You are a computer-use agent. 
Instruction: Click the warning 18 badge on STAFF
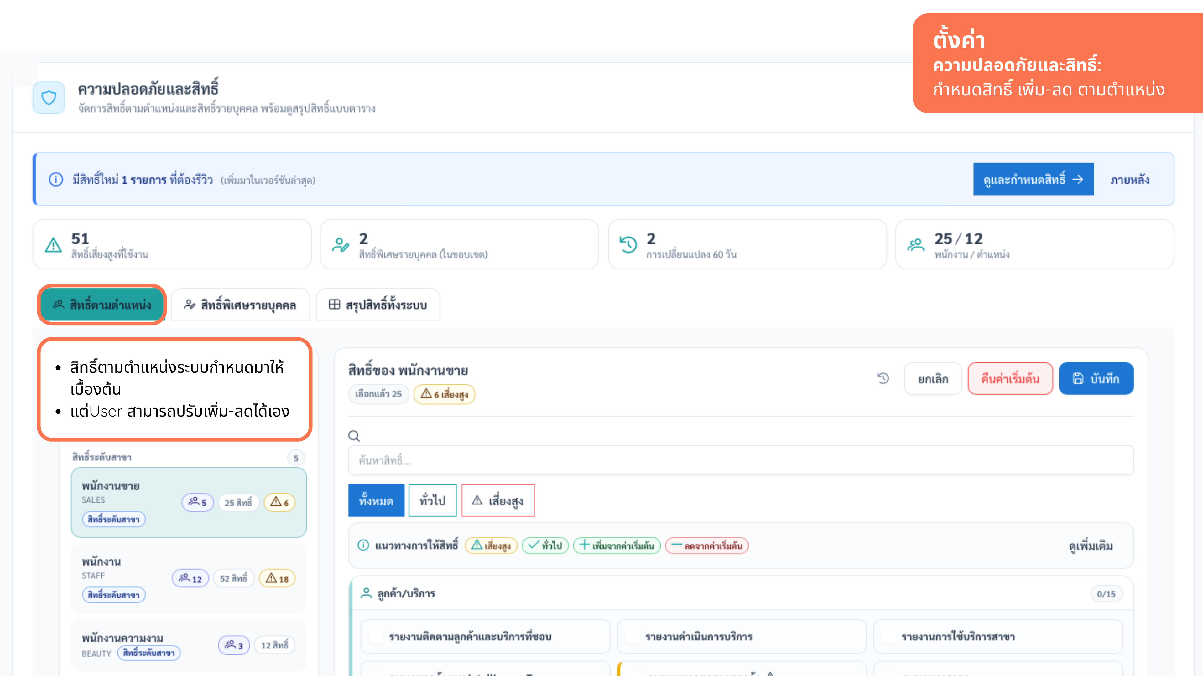click(x=277, y=578)
